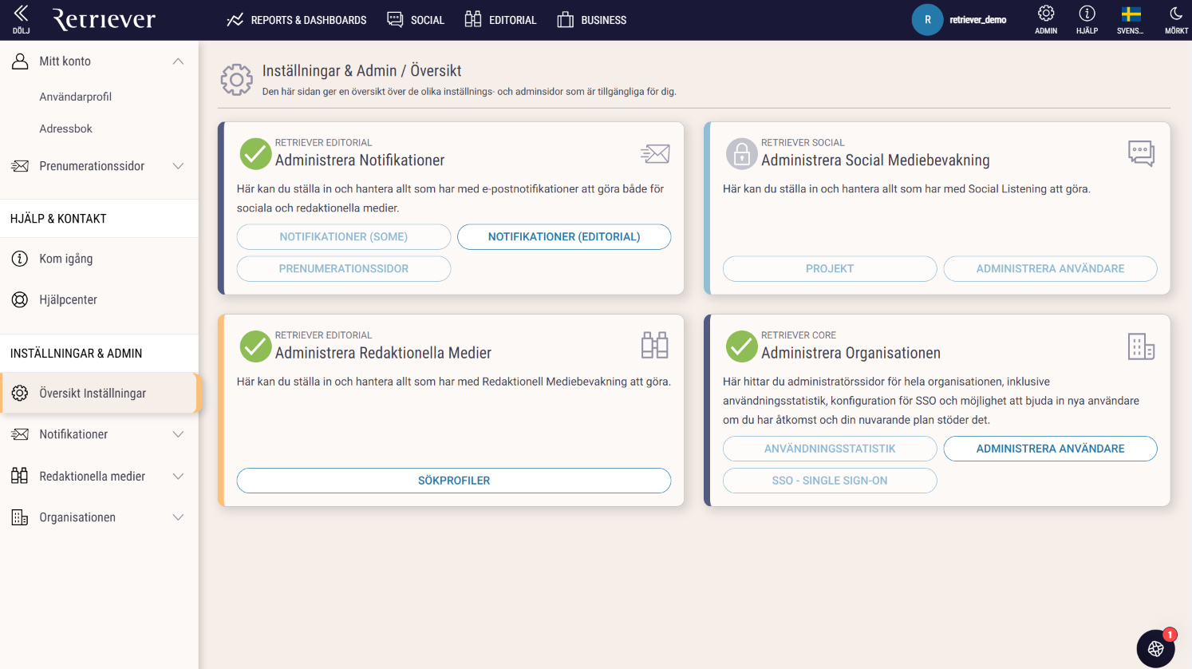This screenshot has height=669, width=1192.
Task: Click the Retriever logo
Action: [x=104, y=19]
